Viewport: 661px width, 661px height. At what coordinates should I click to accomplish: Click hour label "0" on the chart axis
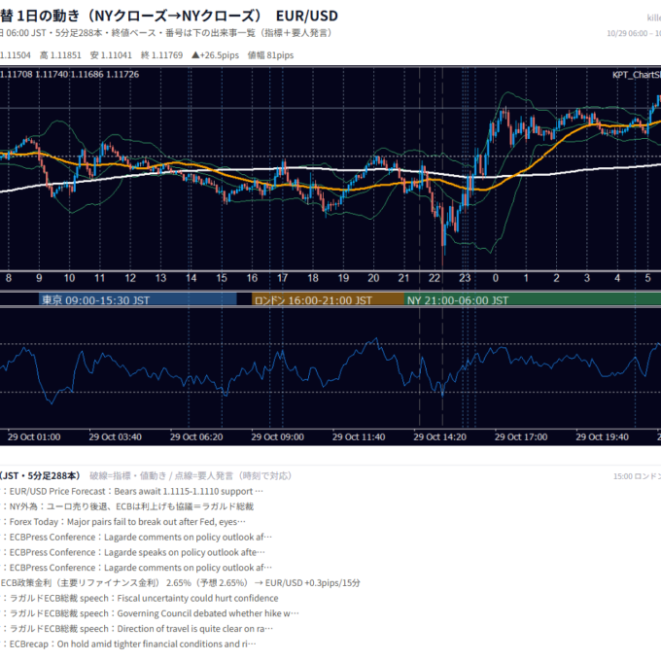coord(496,278)
